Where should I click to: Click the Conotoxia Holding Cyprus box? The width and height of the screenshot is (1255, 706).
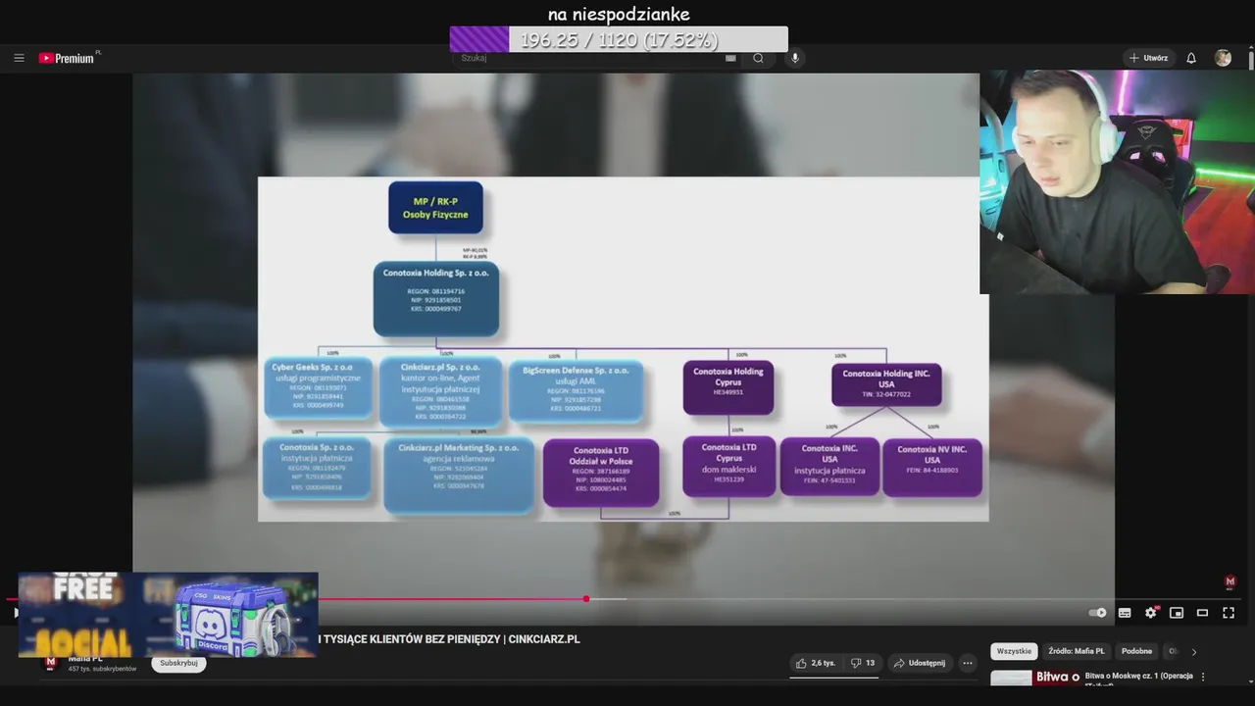point(728,386)
